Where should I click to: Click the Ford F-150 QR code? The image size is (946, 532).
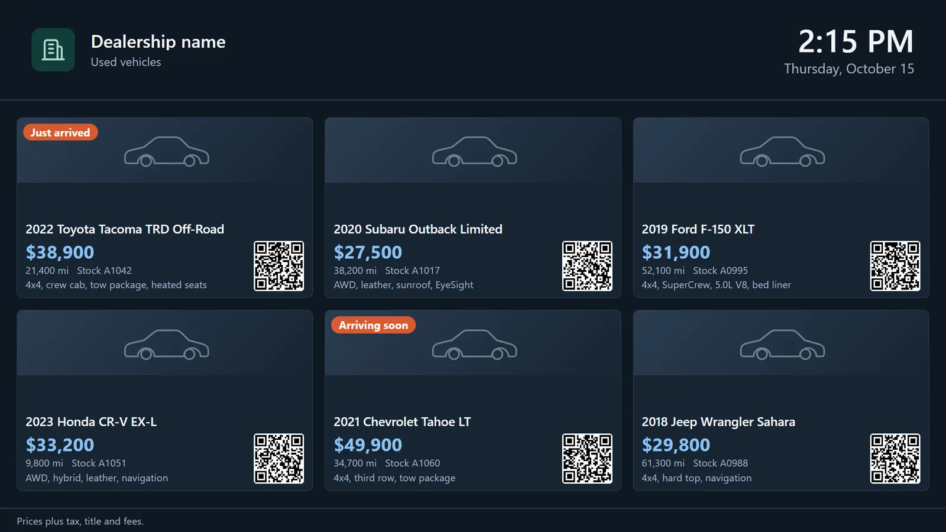(x=895, y=266)
